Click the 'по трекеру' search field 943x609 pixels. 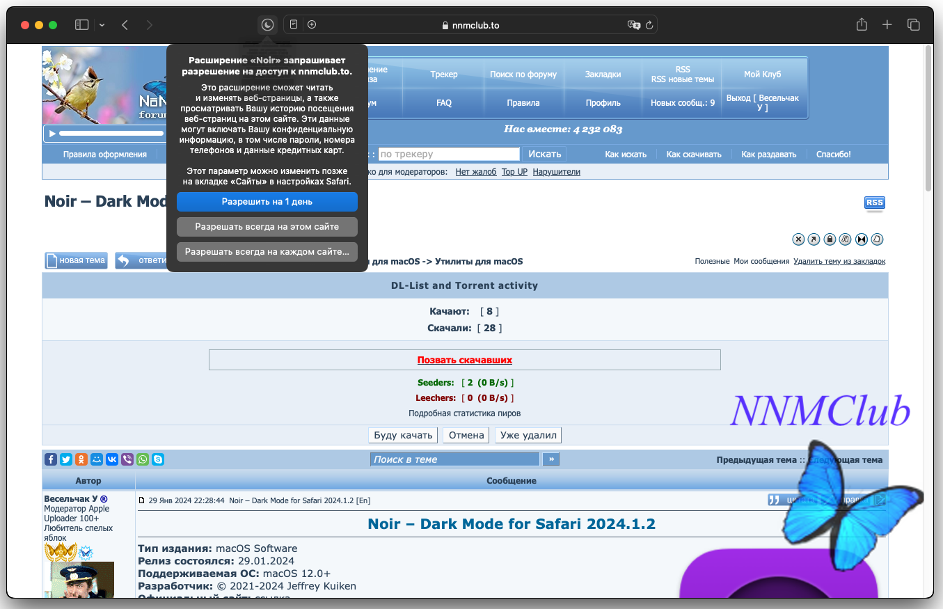tap(449, 155)
